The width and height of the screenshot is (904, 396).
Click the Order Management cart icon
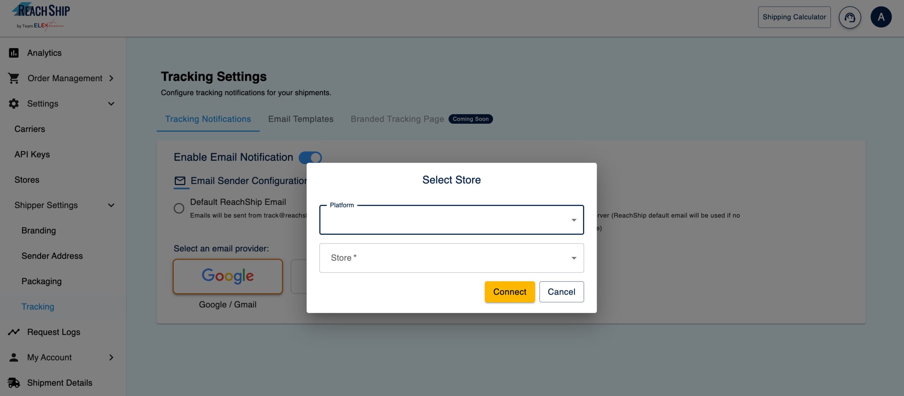pos(13,78)
